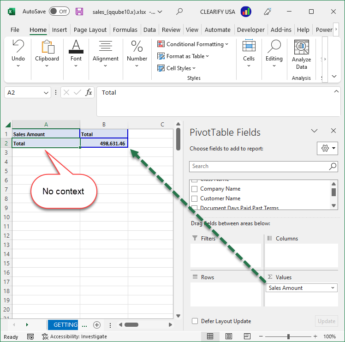Toggle the AutoSave switch
Image resolution: width=345 pixels, height=342 pixels.
coord(59,11)
